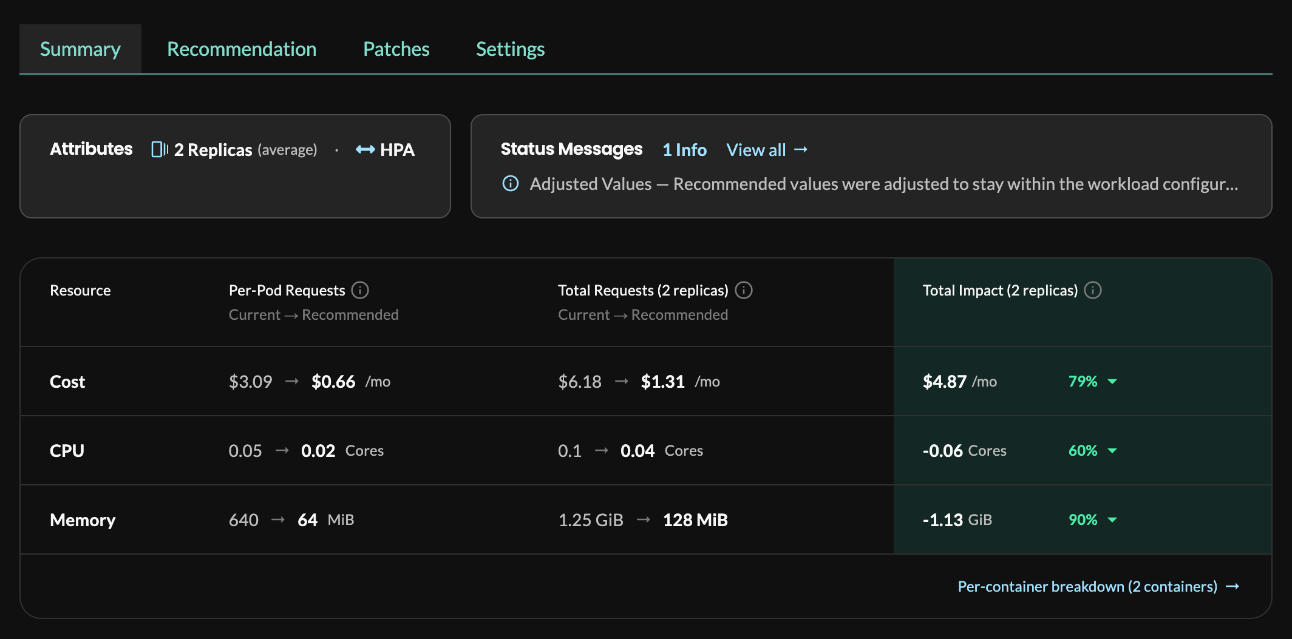Viewport: 1292px width, 639px height.
Task: Click the $1.31 recommended total cost
Action: pos(662,382)
